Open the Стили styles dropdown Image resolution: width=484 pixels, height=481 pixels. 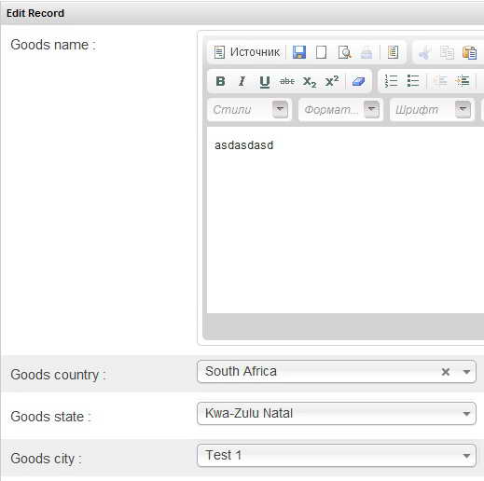(249, 109)
